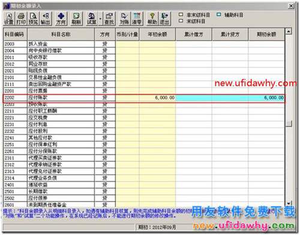Select the 应交税费 cell
The image size is (300, 235).
coord(61,117)
